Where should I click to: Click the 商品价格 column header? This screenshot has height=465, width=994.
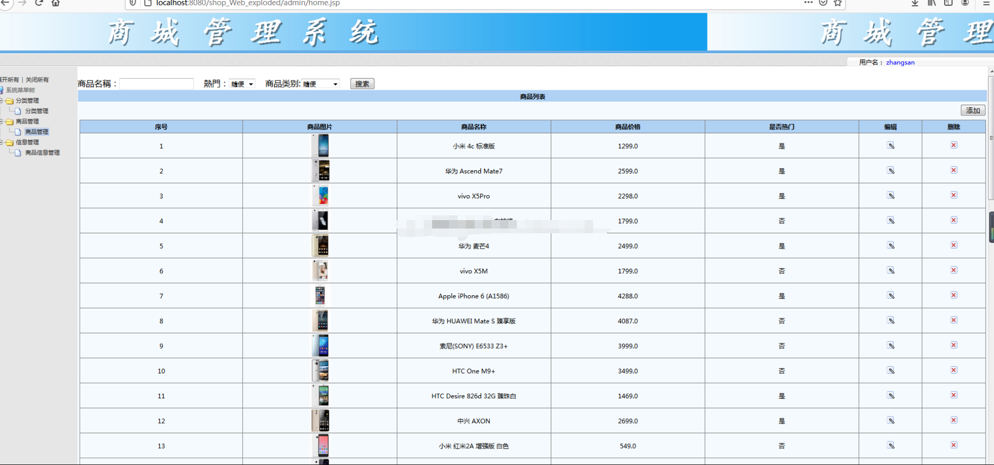628,126
